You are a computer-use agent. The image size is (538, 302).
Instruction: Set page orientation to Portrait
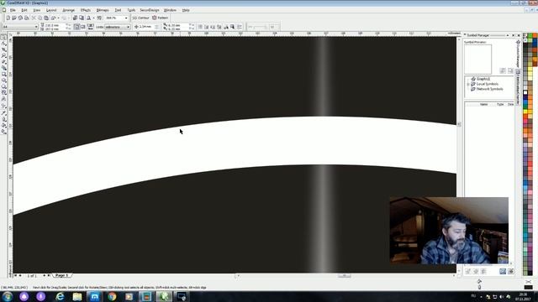pos(76,27)
